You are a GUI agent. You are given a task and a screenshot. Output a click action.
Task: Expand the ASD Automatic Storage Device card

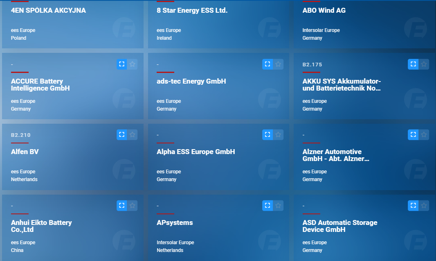413,205
